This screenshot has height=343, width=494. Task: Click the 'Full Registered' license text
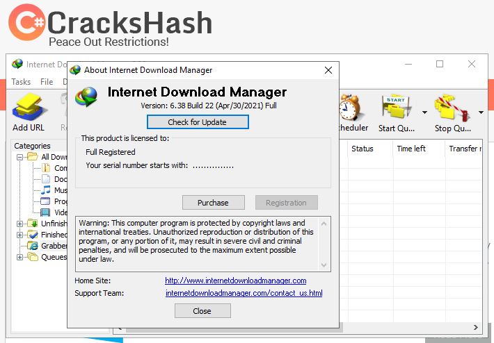pyautogui.click(x=111, y=152)
